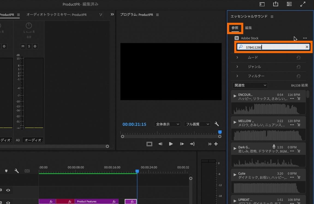
Task: Toggle record enable button beside S
Action: (x=35, y=46)
